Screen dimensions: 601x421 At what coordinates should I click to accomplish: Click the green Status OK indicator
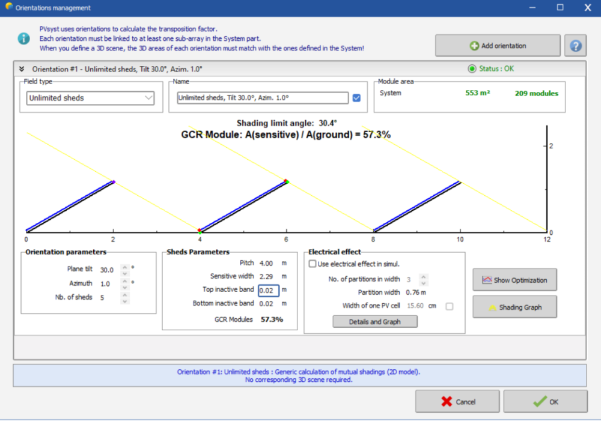[x=472, y=68]
